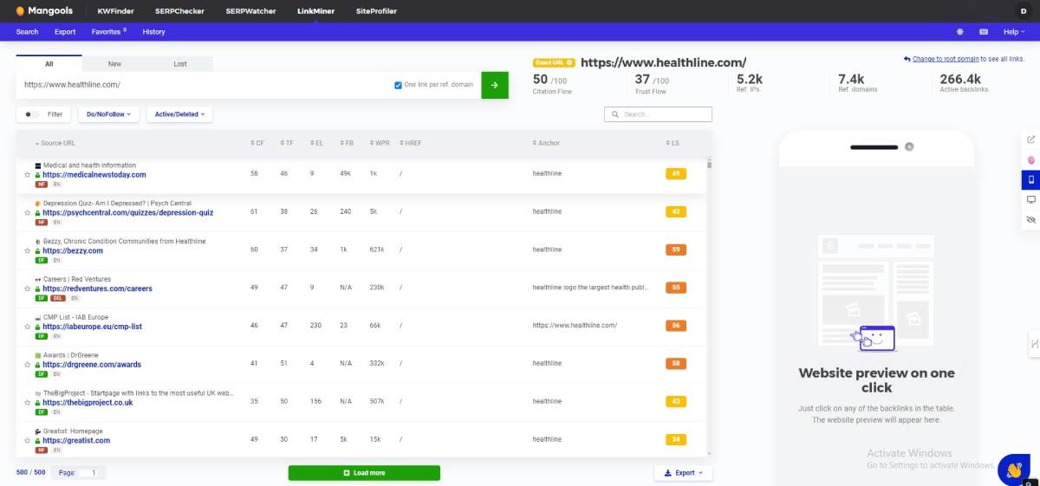Screen dimensions: 1040x486
Task: Click the magnifier icon in table search
Action: pyautogui.click(x=615, y=114)
